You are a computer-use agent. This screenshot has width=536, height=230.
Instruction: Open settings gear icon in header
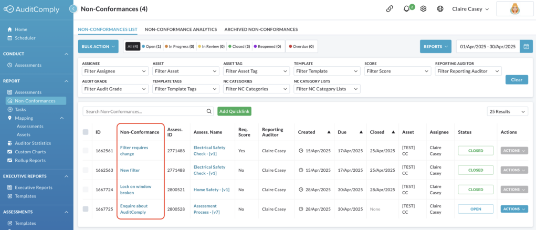pos(423,9)
